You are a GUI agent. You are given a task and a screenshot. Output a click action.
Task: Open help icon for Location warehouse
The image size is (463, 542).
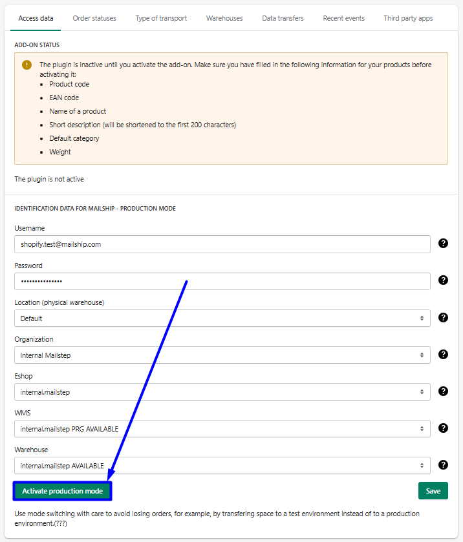point(443,317)
